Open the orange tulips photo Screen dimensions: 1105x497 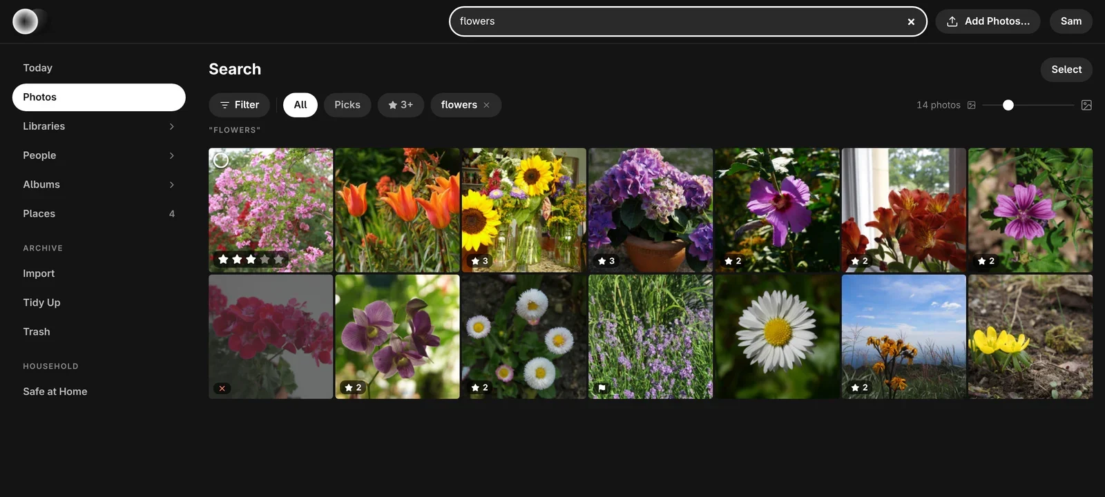point(398,210)
